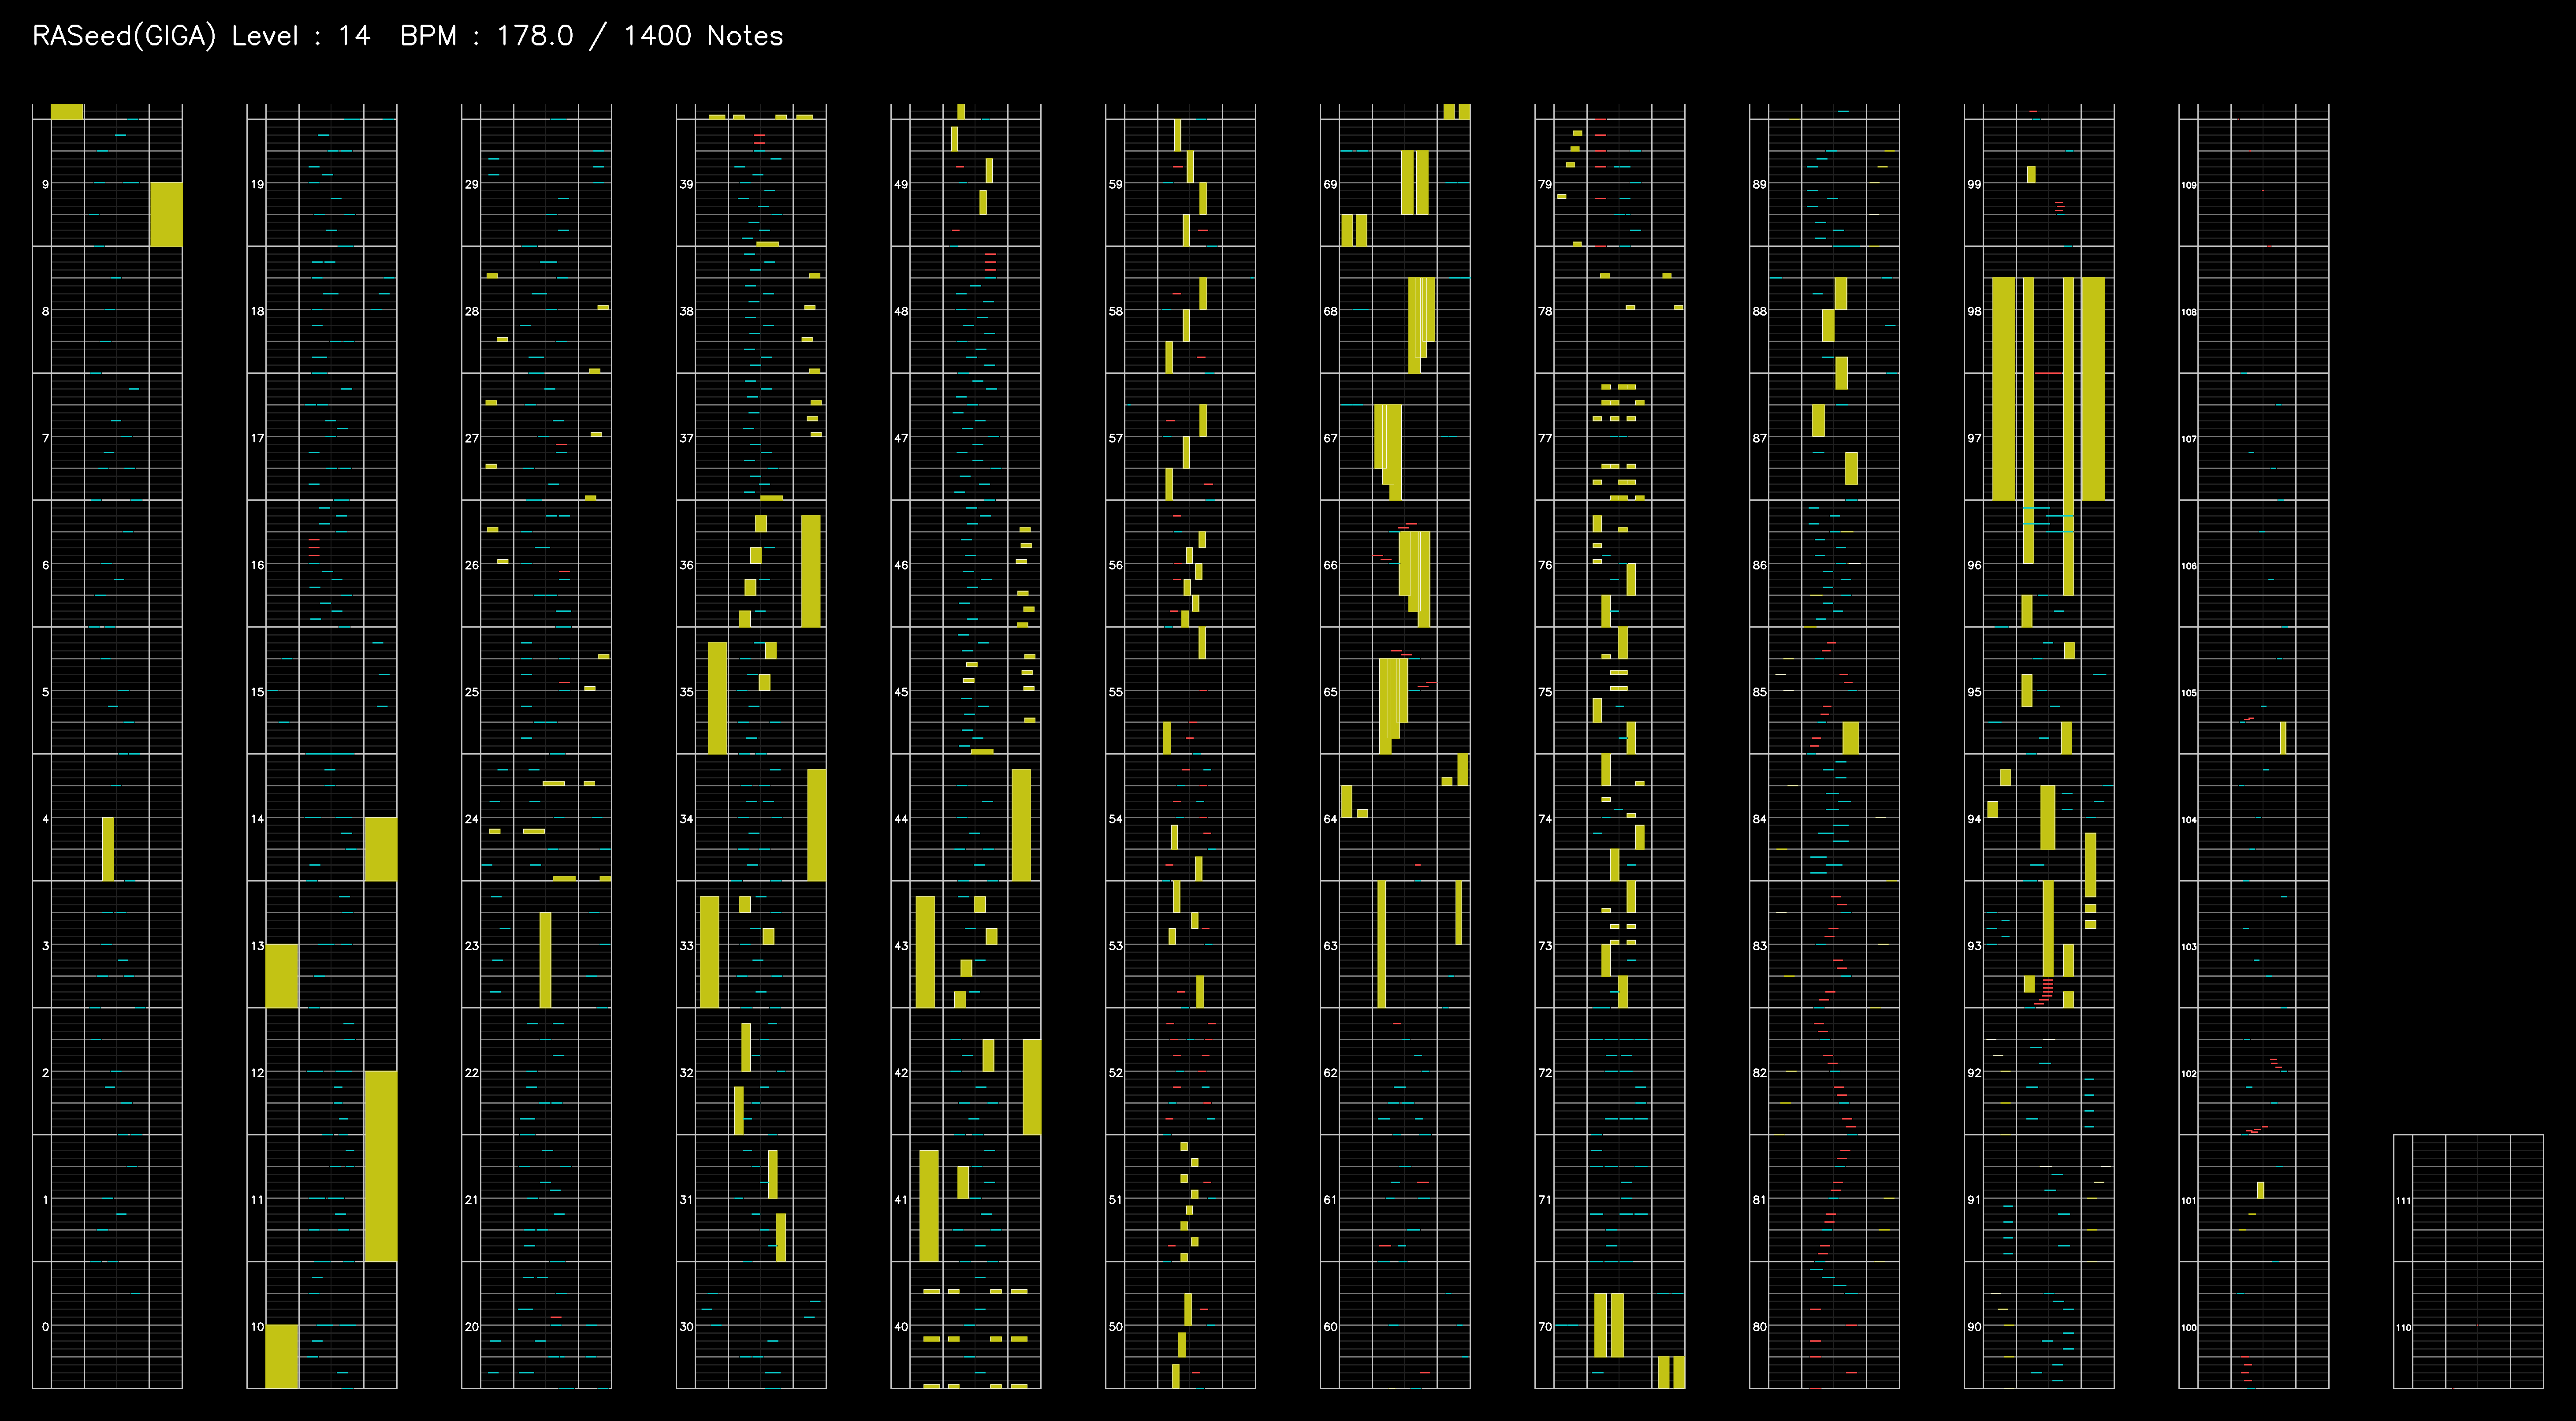Click the small yellow note in measure 101
Screen dimensions: 2576x1421
pos(2260,1189)
